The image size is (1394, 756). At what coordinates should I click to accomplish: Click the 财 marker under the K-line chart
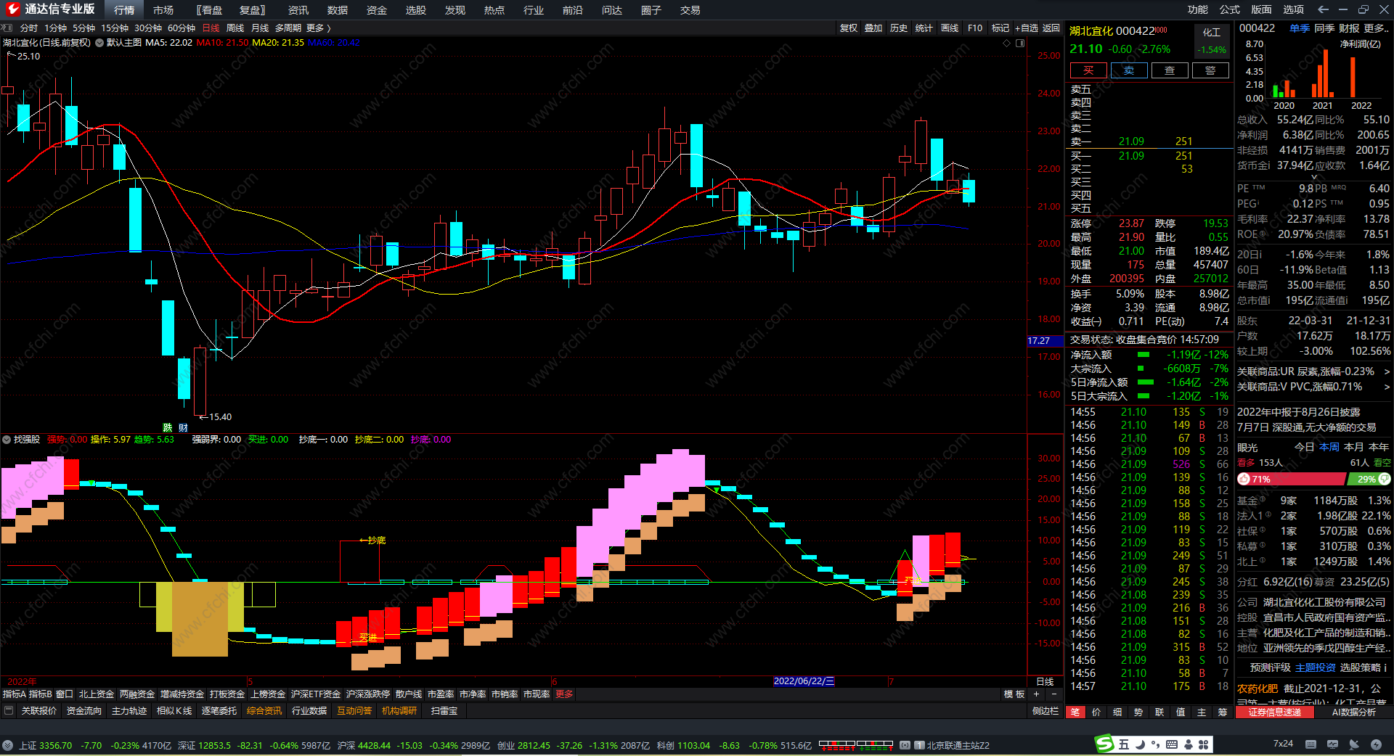(183, 427)
